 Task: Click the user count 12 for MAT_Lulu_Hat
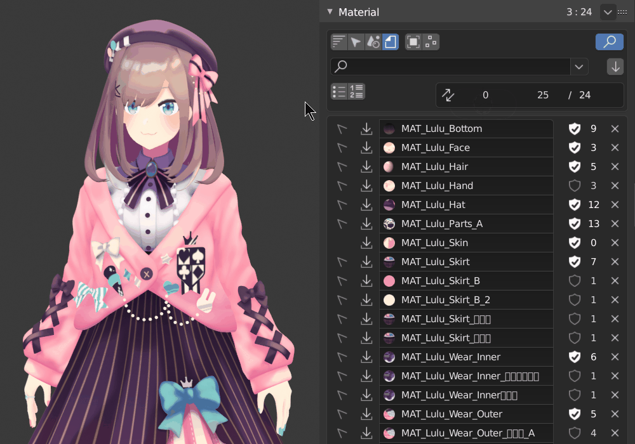594,205
